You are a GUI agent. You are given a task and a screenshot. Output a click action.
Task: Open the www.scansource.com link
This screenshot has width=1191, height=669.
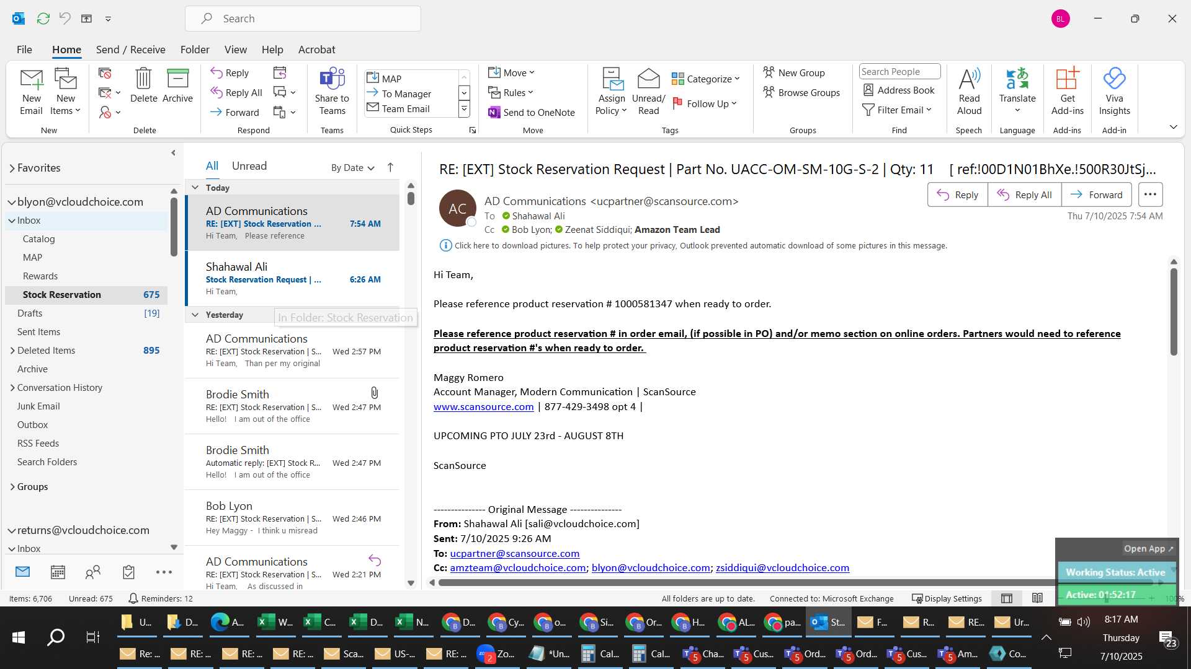483,407
